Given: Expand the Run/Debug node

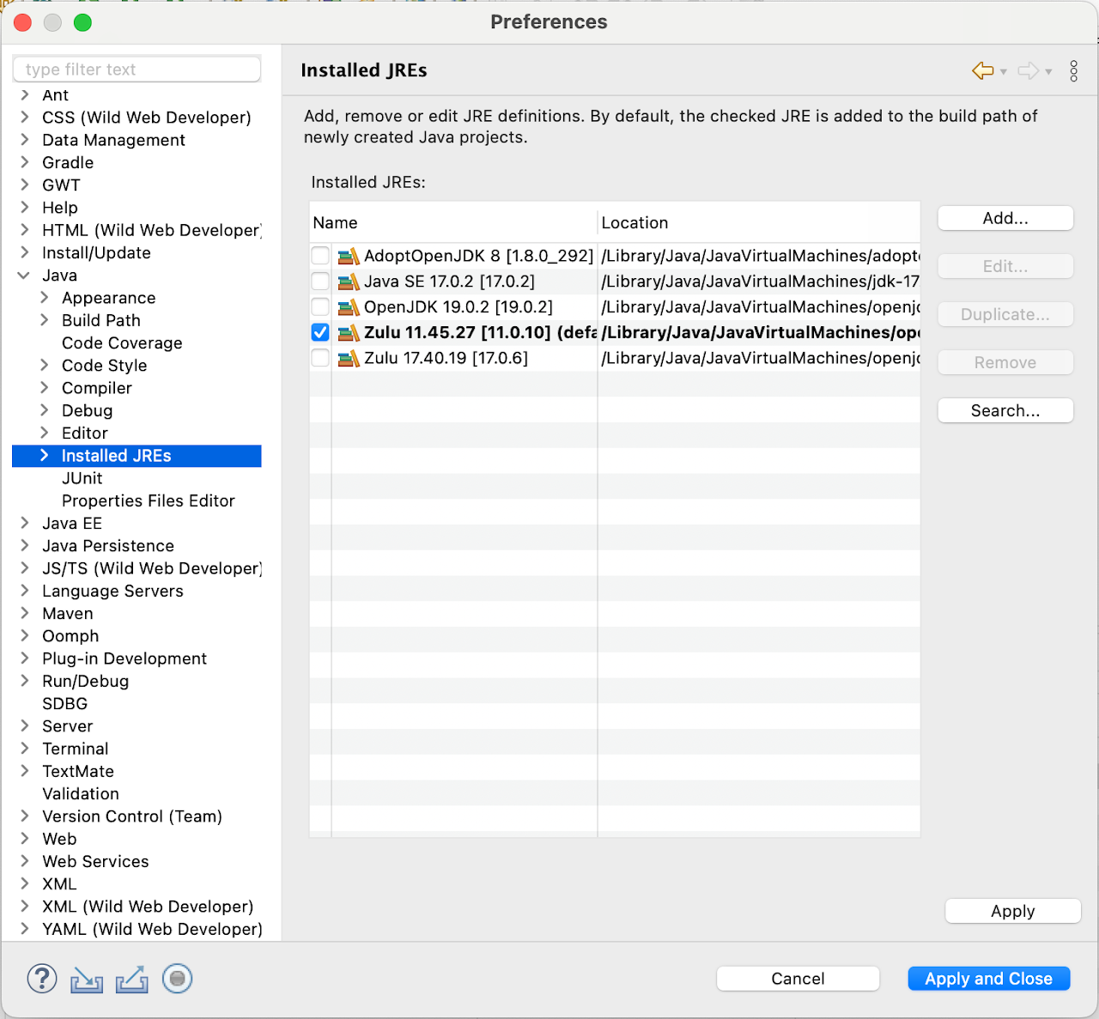Looking at the screenshot, I should click(24, 681).
